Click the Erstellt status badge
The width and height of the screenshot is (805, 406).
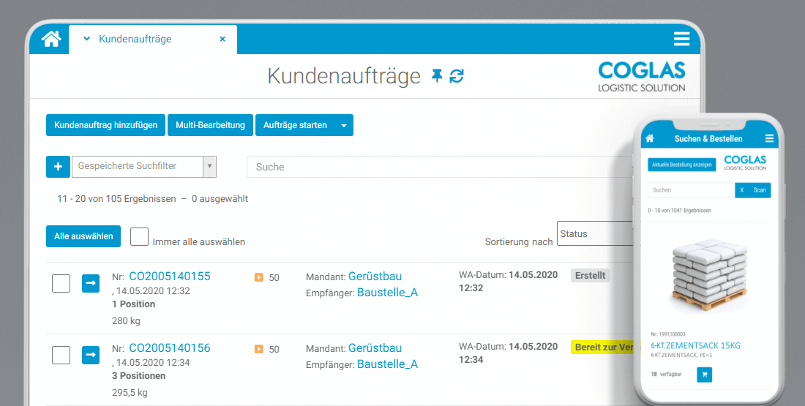591,276
